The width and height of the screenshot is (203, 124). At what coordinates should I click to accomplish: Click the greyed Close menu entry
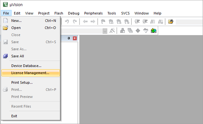click(31, 35)
